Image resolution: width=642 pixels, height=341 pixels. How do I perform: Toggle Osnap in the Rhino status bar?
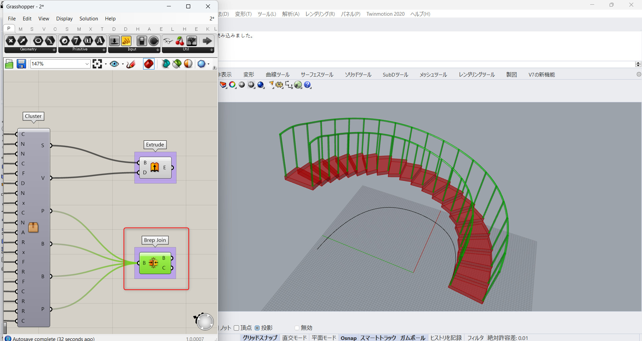(348, 338)
